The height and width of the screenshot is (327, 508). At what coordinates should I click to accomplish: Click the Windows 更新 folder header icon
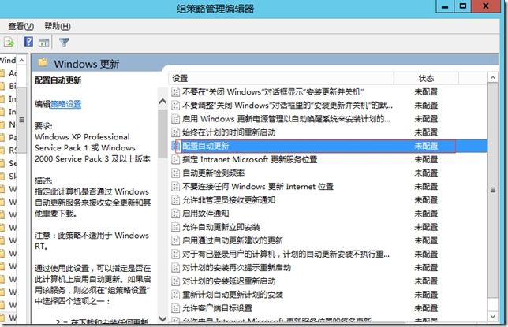[x=43, y=62]
